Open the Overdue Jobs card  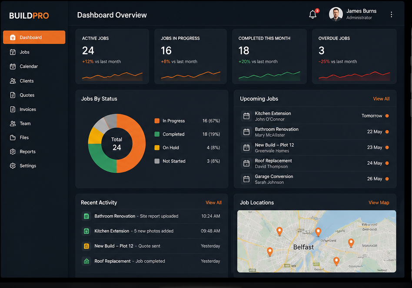tap(354, 56)
